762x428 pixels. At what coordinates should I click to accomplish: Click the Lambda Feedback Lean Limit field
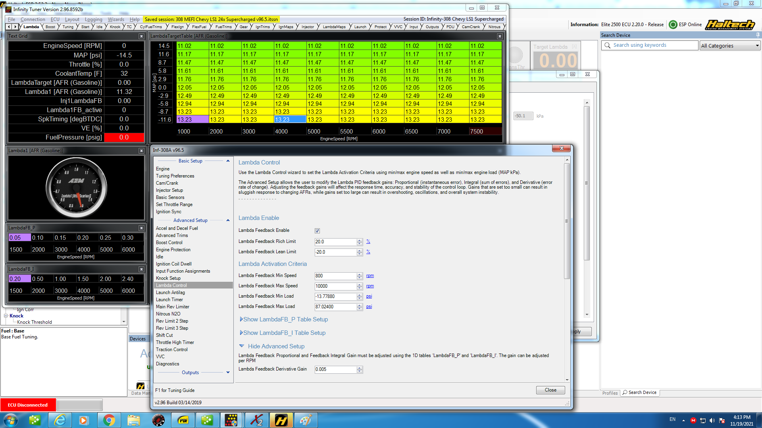click(336, 252)
